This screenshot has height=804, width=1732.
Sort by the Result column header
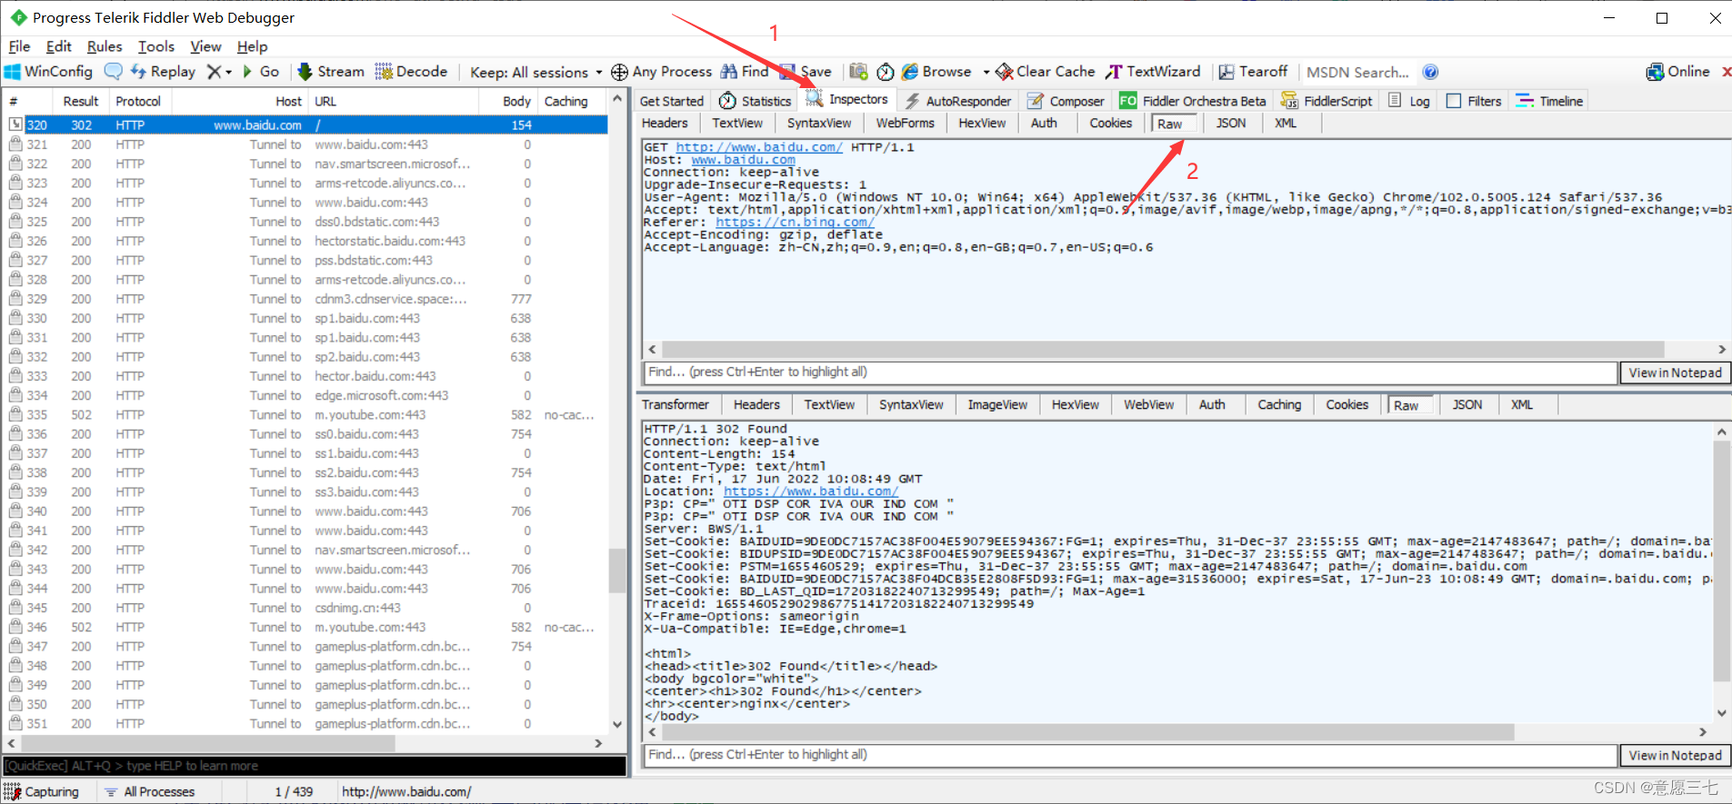(80, 102)
